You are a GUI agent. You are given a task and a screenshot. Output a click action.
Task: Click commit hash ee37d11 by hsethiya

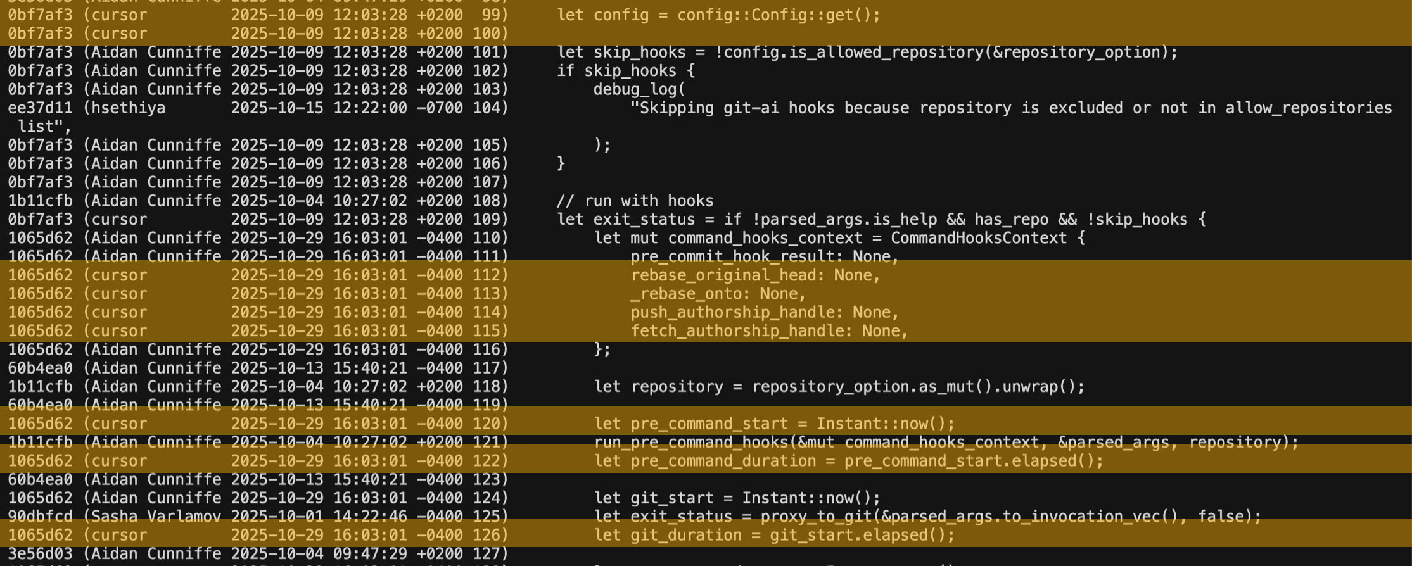pyautogui.click(x=40, y=108)
